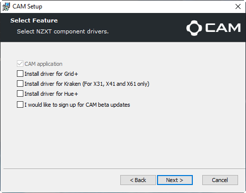This screenshot has width=246, height=193.
Task: Enable the Install driver for Grid+ checkbox
Action: [20, 74]
